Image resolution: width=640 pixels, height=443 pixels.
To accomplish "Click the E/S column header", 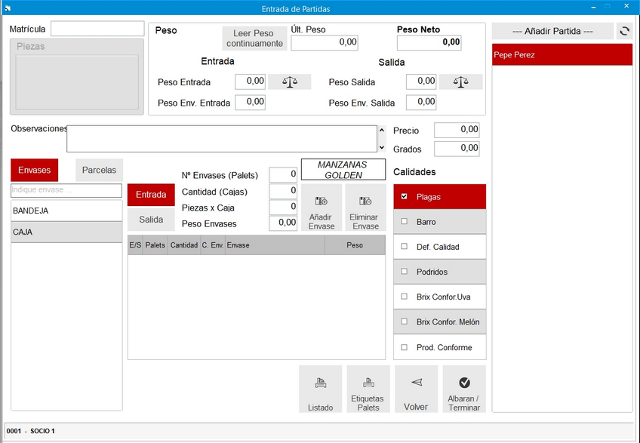I will pos(135,245).
